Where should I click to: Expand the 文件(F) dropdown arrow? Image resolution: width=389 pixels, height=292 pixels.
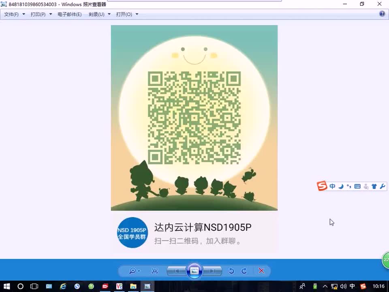(24, 14)
